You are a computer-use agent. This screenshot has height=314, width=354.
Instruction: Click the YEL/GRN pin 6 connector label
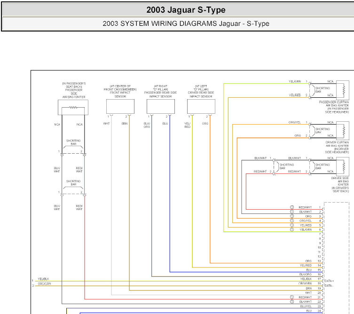[306, 229]
